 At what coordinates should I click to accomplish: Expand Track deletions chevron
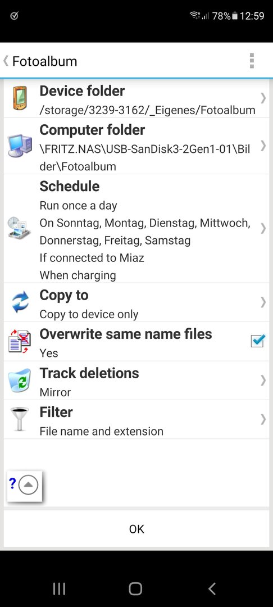coord(263,380)
